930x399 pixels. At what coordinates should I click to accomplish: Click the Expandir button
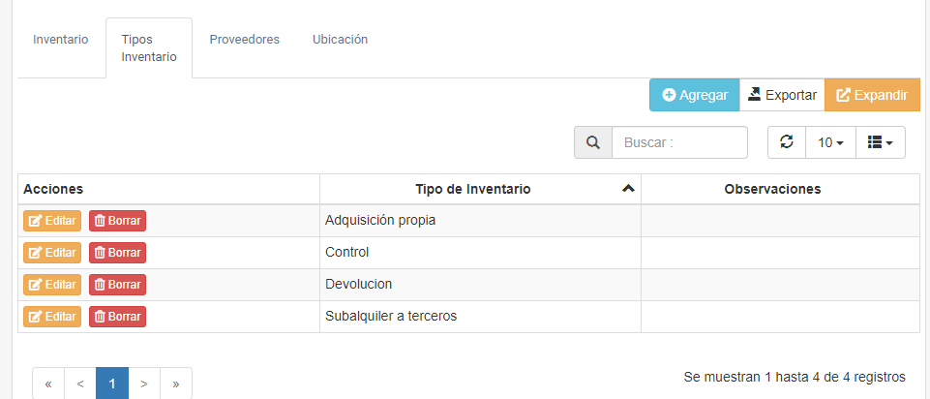click(872, 95)
